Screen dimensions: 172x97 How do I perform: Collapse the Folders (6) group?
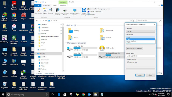pyautogui.click(x=66, y=25)
